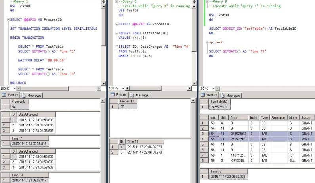Collapse the --Query 2 comment block

click(x=117, y=2)
